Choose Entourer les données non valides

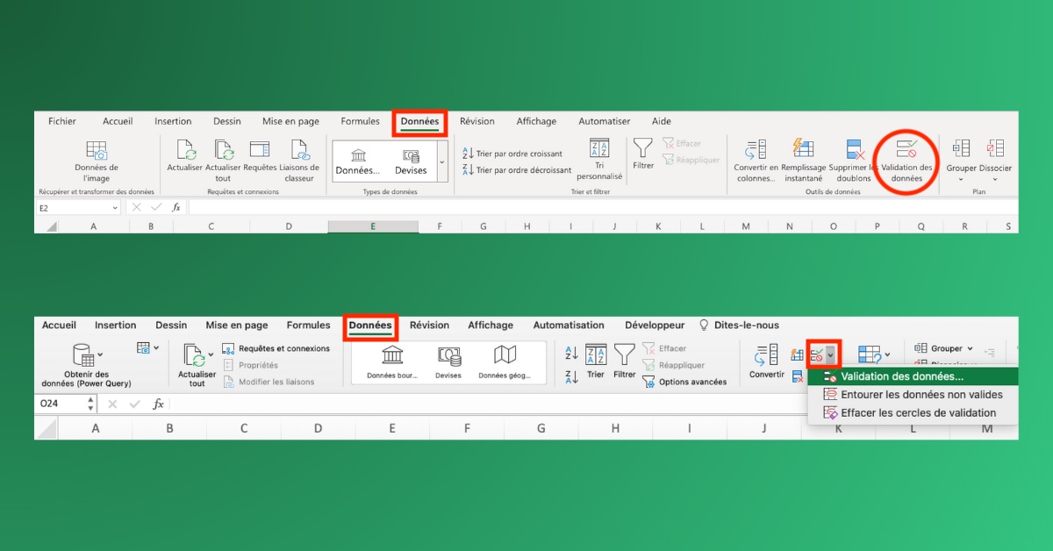tap(913, 395)
